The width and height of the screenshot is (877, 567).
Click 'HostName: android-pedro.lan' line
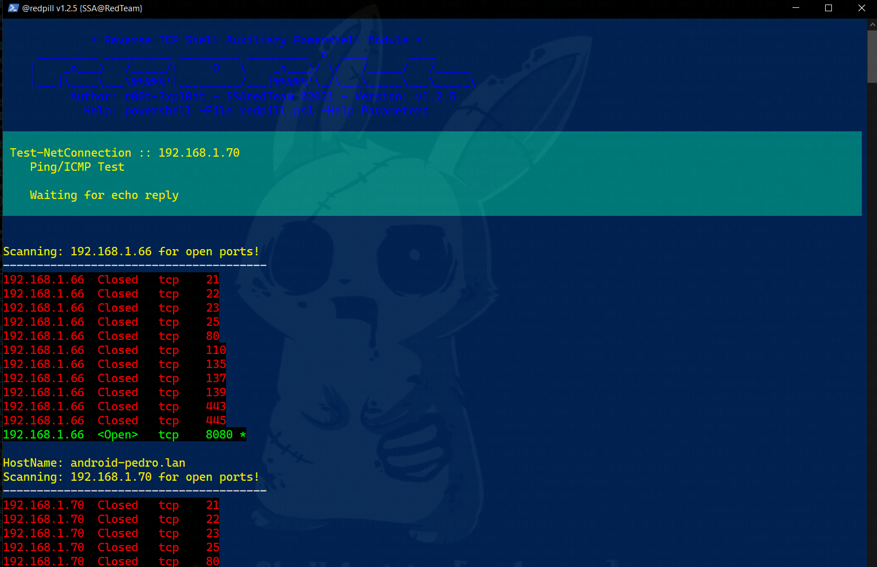(x=94, y=463)
